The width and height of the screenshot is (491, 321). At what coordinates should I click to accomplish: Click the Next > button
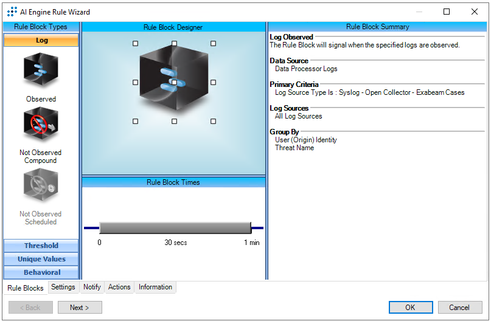pos(80,308)
